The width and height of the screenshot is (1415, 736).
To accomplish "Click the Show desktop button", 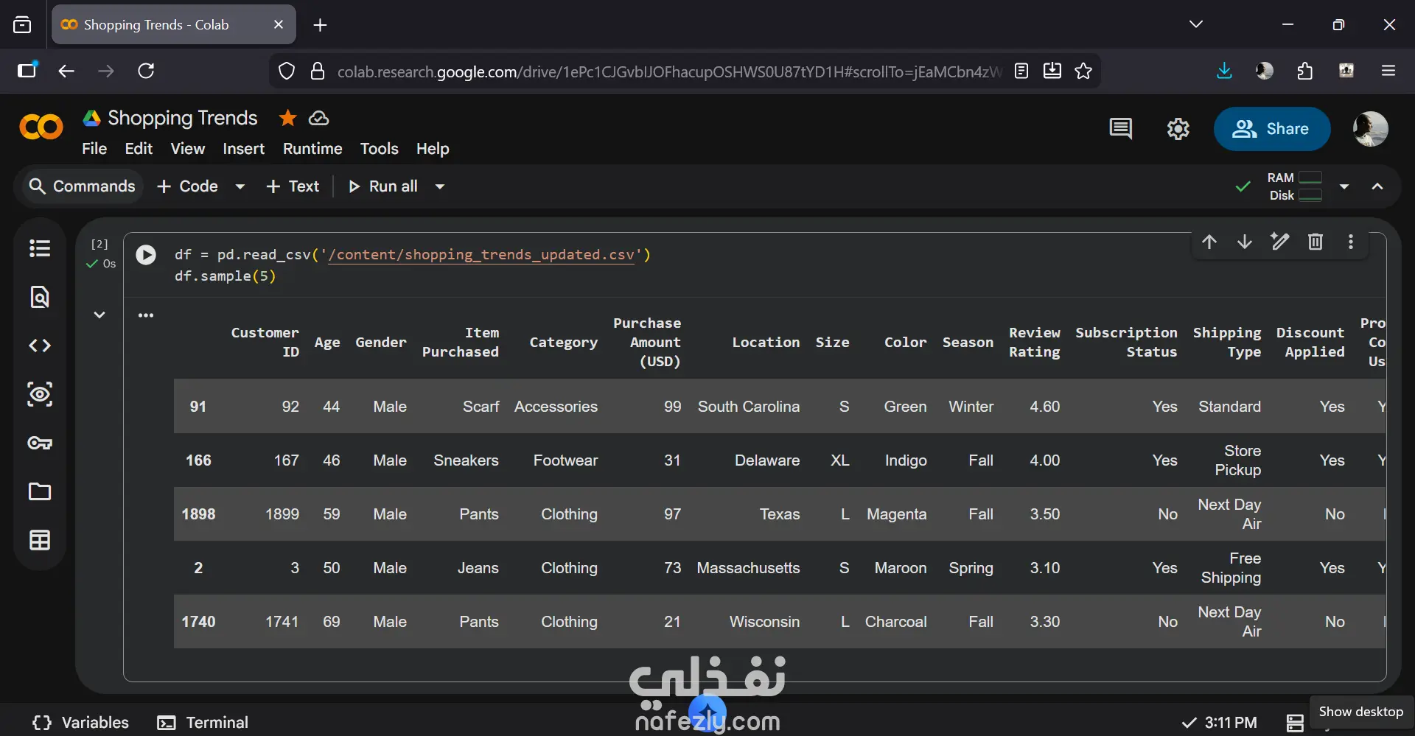I will 1361,712.
